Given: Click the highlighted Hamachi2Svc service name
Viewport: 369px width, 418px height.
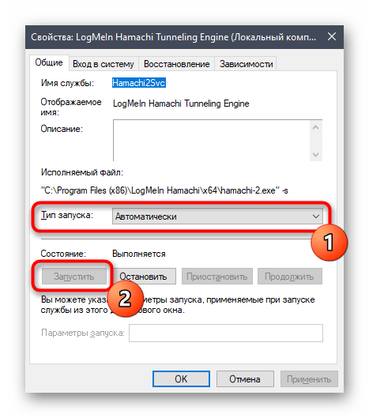Looking at the screenshot, I should 139,83.
